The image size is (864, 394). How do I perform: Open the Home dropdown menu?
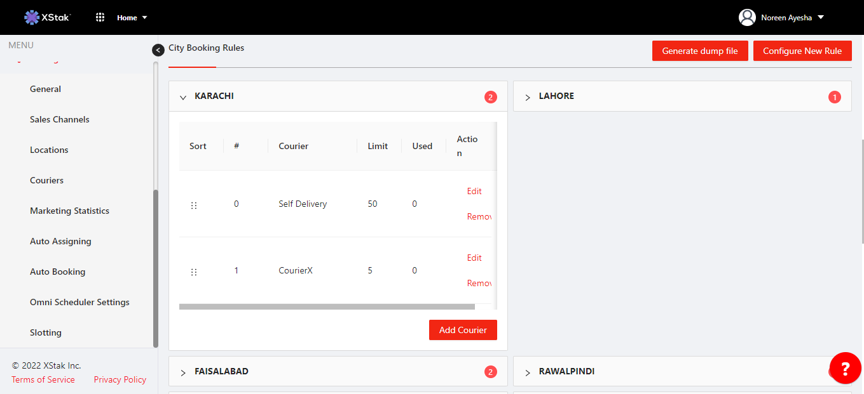[132, 18]
